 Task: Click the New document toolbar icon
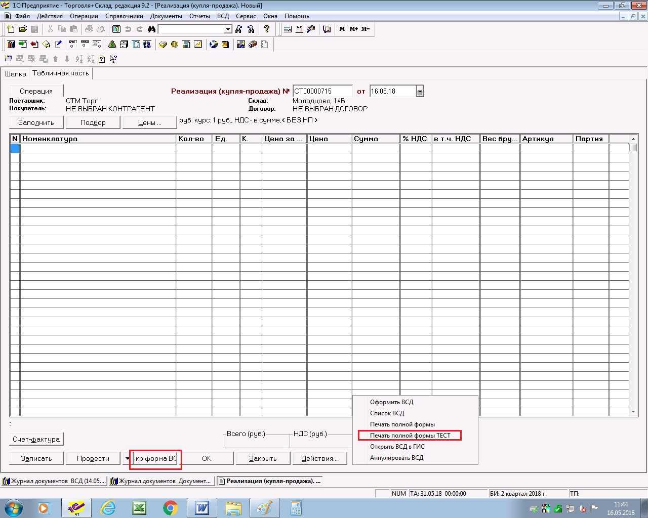pos(11,29)
